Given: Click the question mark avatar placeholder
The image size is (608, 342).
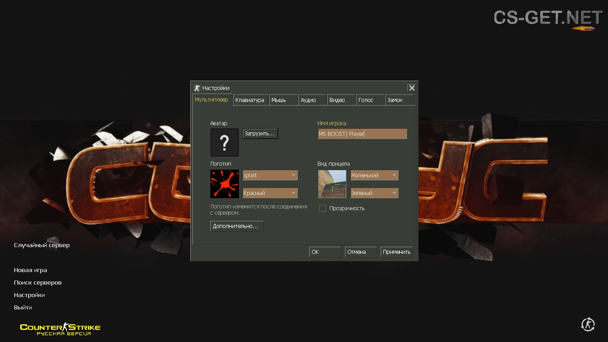Looking at the screenshot, I should point(225,142).
